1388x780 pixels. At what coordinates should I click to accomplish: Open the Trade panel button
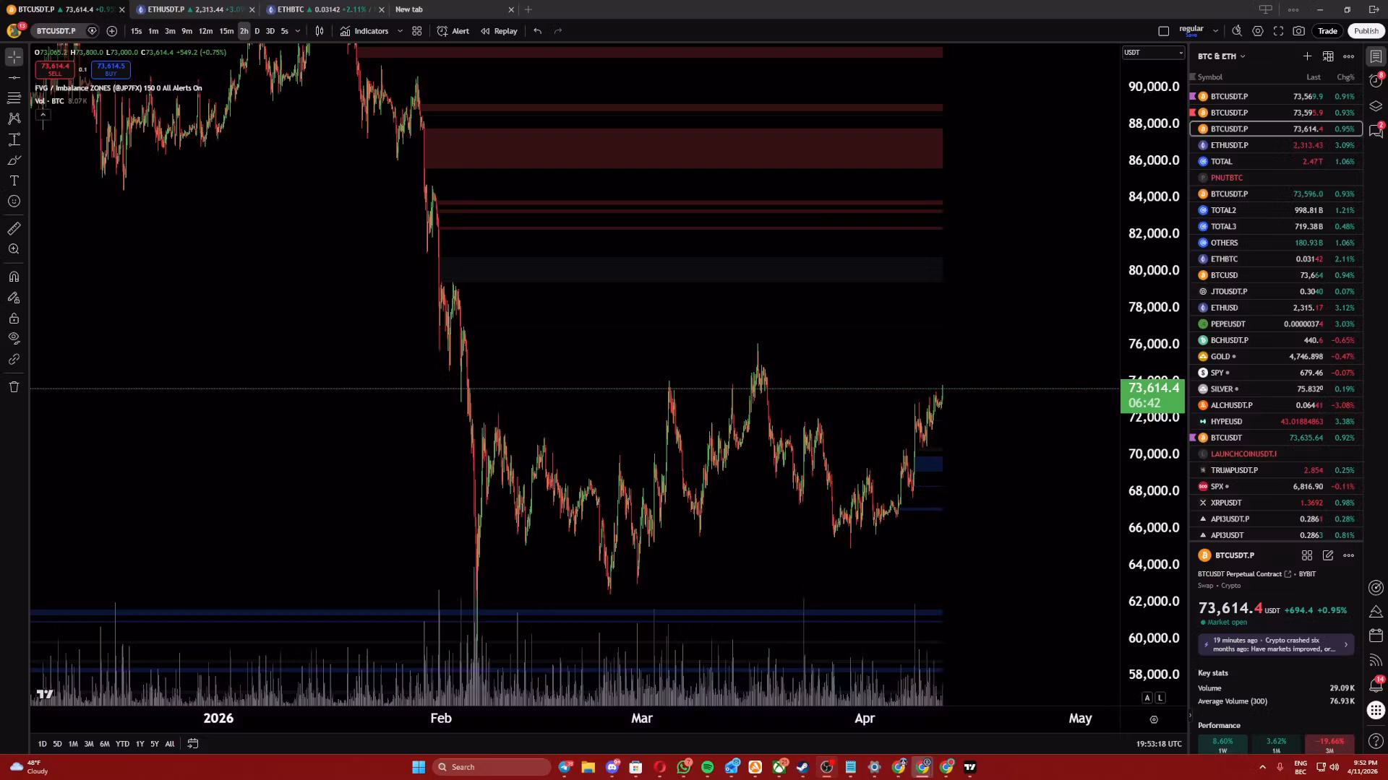[1327, 31]
